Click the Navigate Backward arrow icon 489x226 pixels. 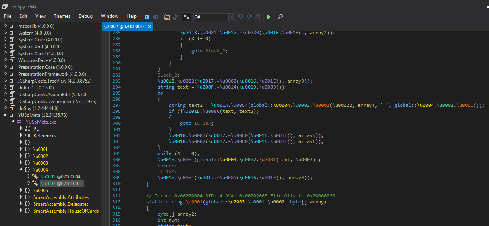click(x=147, y=17)
